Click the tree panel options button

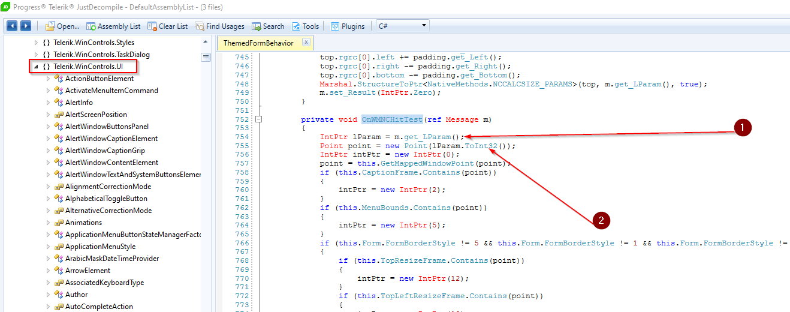(x=206, y=57)
